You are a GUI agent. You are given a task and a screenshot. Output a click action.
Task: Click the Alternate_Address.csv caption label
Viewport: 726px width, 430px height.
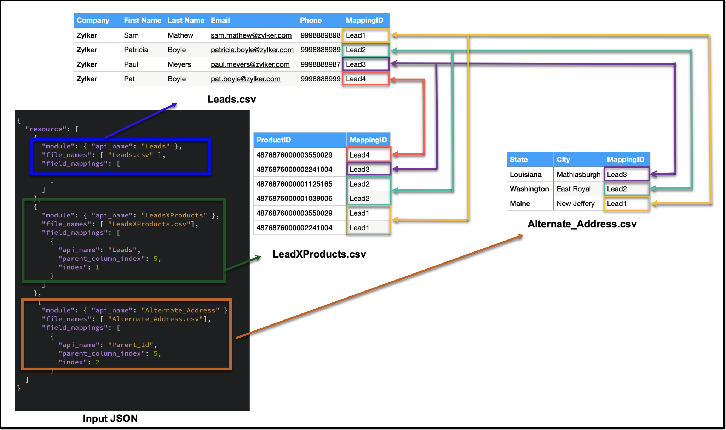pyautogui.click(x=582, y=224)
